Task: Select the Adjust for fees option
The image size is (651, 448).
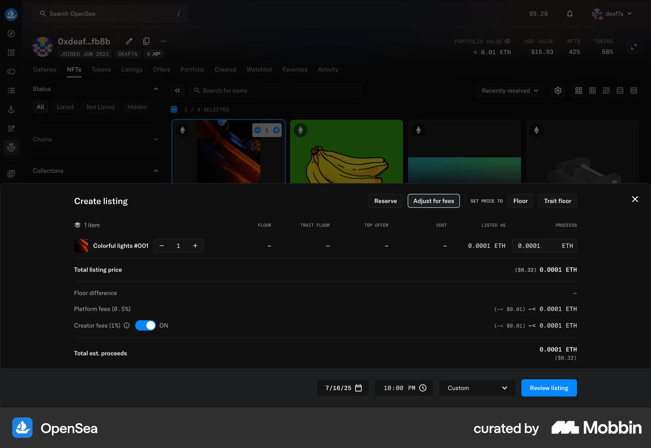Action: 434,201
